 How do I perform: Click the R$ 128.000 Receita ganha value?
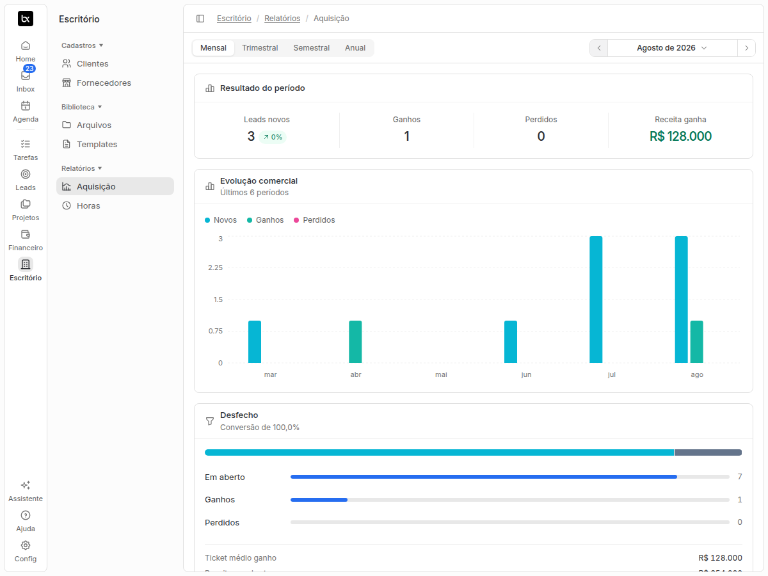coord(680,136)
